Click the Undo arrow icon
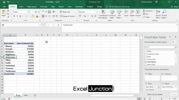 pyautogui.click(x=8, y=2)
